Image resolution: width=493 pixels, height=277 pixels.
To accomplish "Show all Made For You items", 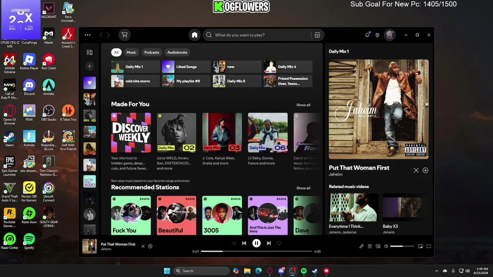I will point(304,105).
